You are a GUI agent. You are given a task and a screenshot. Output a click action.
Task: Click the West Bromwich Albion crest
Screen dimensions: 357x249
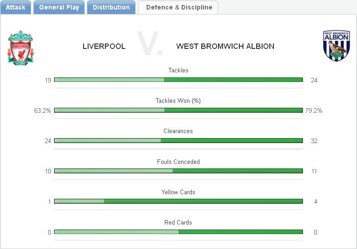coord(336,46)
